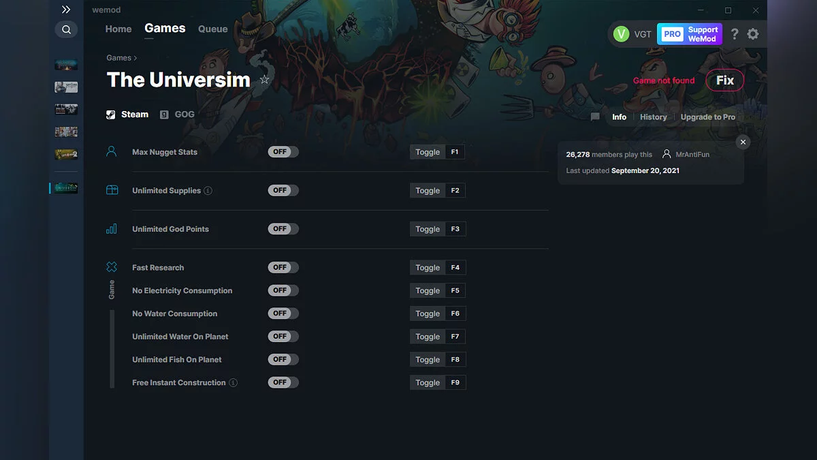This screenshot has width=817, height=460.
Task: Navigate to Home in the top menu
Action: tap(118, 29)
